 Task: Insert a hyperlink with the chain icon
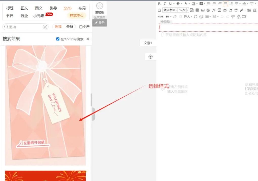(x=175, y=16)
